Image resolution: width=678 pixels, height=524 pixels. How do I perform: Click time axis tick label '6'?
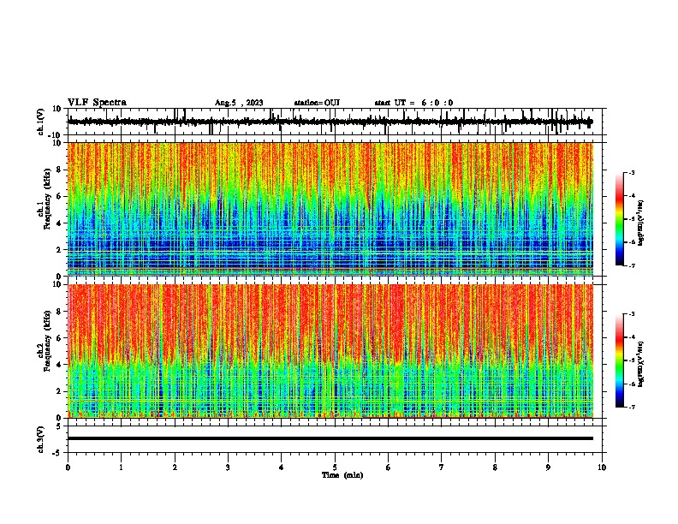pyautogui.click(x=389, y=467)
